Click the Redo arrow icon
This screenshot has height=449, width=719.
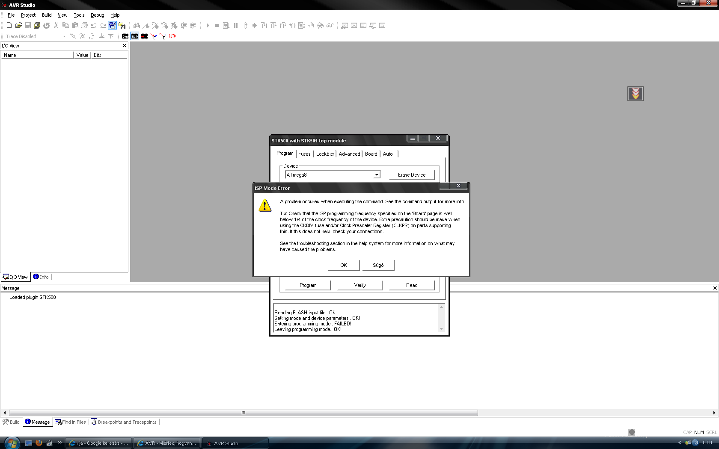pos(103,26)
